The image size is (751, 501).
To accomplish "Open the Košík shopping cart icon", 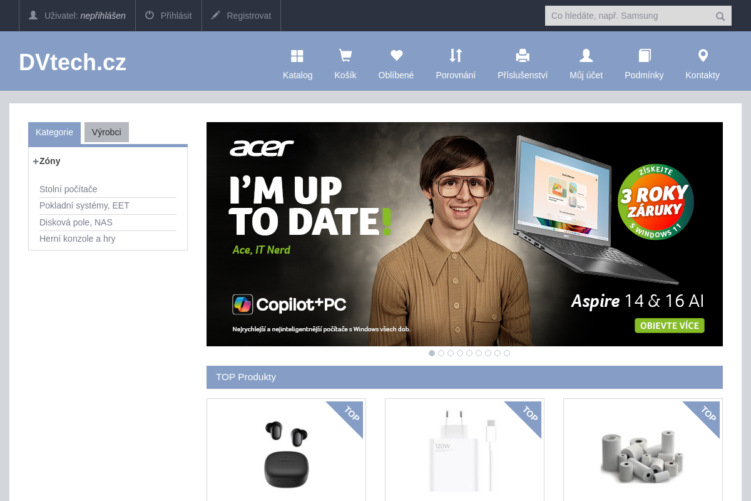I will 345,56.
